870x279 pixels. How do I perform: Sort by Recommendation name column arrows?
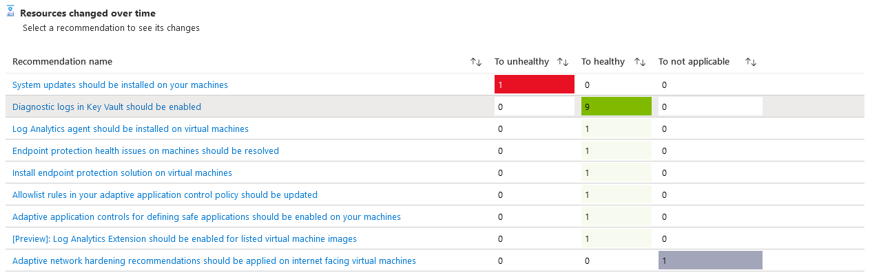tap(476, 62)
